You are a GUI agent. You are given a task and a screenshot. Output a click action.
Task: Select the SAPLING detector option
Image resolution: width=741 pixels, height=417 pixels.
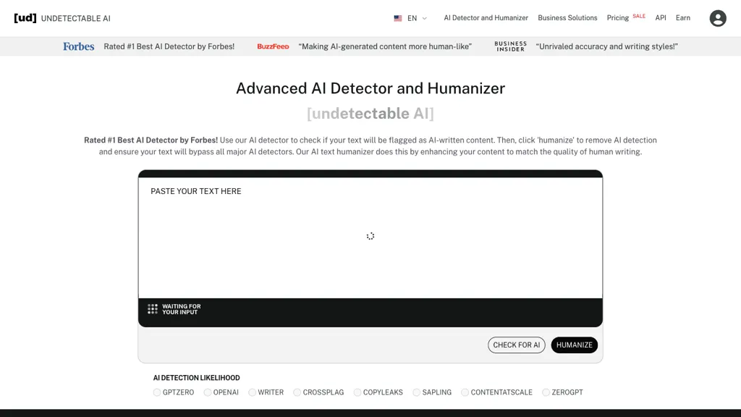417,392
